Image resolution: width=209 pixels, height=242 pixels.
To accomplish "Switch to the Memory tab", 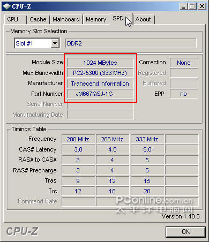I will [96, 19].
